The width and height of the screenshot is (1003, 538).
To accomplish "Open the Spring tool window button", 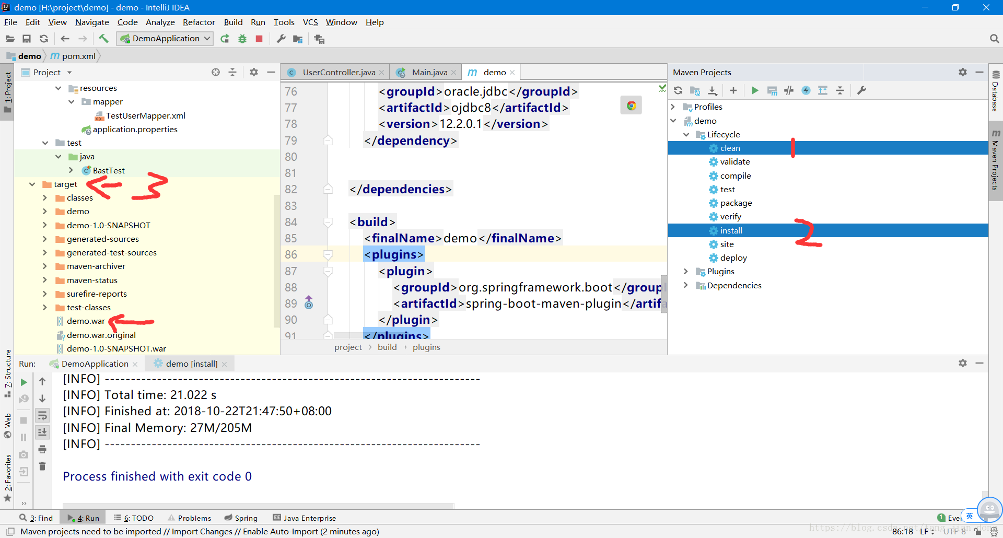I will pos(241,518).
